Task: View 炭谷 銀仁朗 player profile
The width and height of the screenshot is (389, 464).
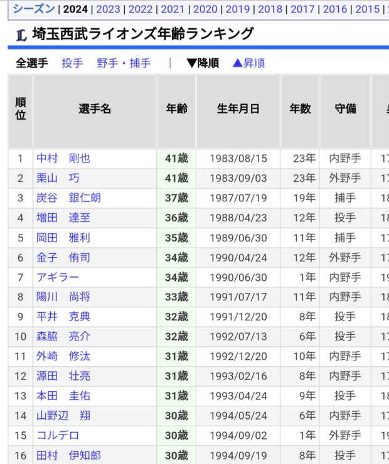Action: [x=68, y=198]
